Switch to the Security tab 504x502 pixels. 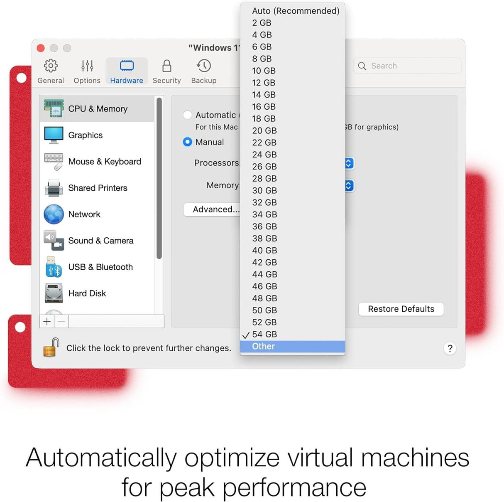coord(166,71)
